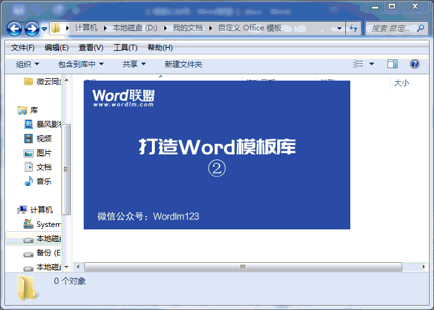
Task: Click the 音乐 note icon
Action: point(29,181)
